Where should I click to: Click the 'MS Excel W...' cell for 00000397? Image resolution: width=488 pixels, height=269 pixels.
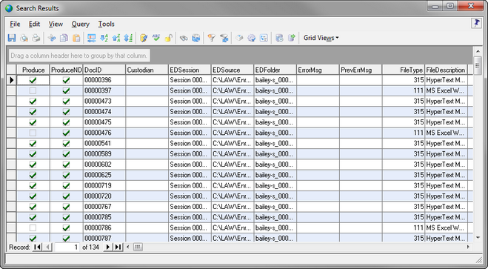pyautogui.click(x=447, y=90)
